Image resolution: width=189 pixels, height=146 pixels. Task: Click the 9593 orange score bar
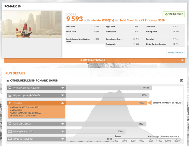pyautogui.click(x=106, y=103)
